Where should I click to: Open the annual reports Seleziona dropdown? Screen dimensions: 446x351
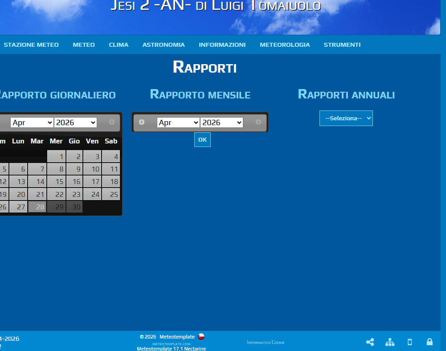346,118
